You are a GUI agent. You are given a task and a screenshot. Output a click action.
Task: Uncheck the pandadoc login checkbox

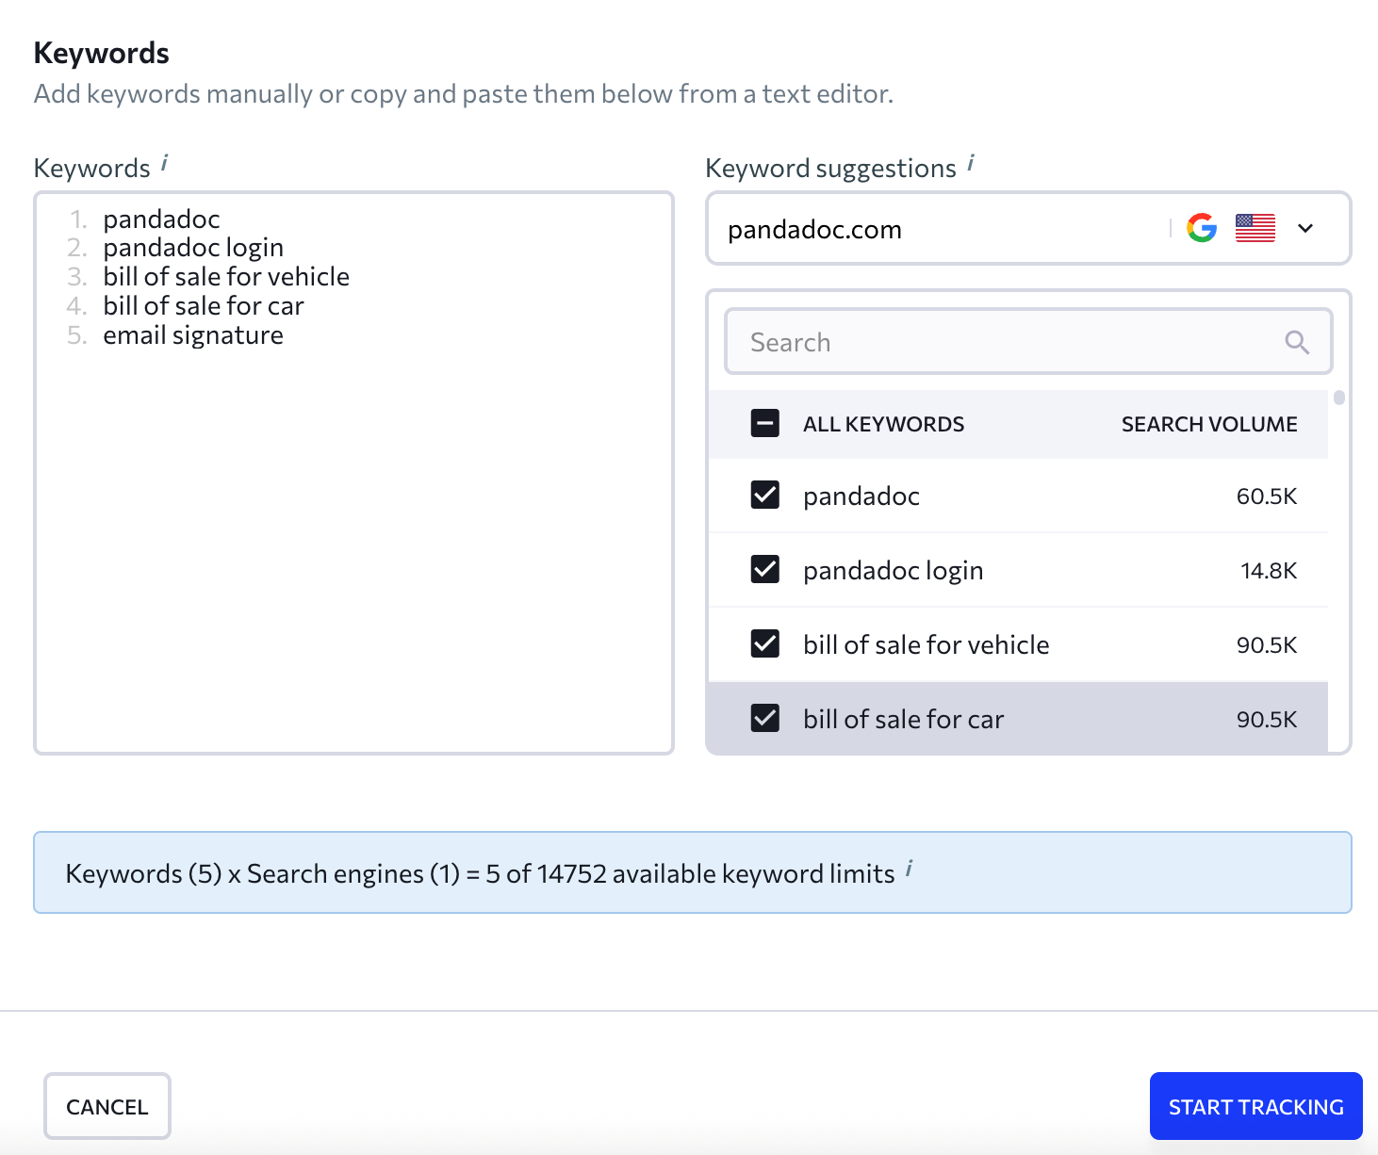point(765,569)
